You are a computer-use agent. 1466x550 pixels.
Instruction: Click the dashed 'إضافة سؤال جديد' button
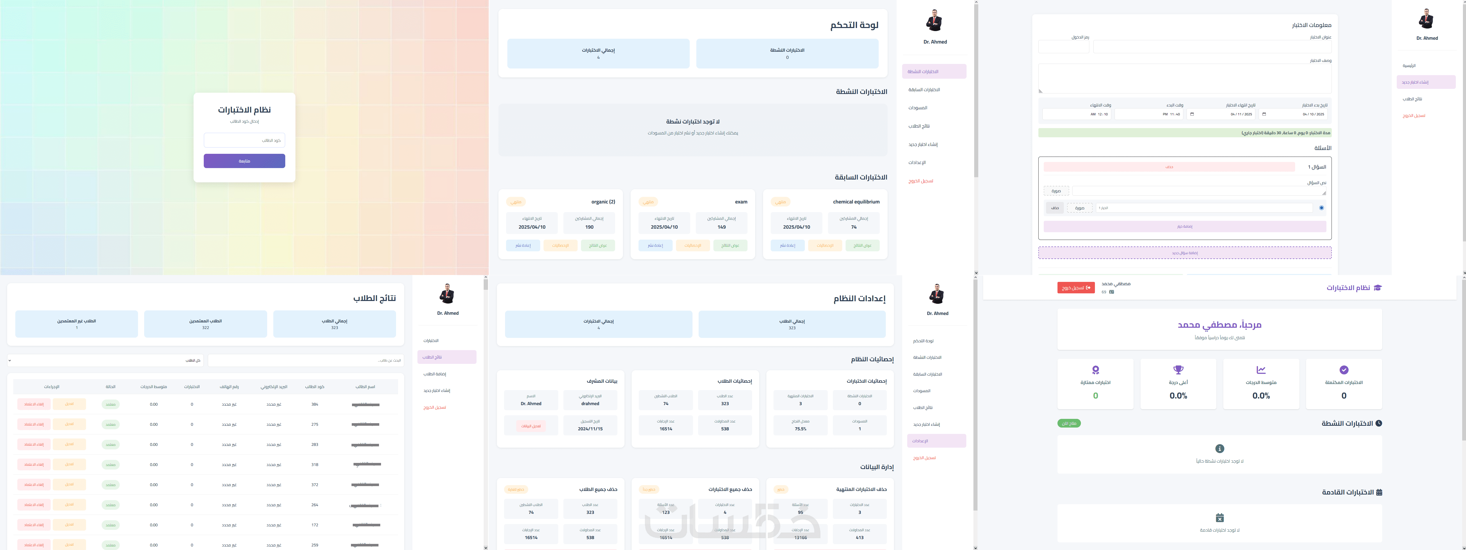(1185, 253)
